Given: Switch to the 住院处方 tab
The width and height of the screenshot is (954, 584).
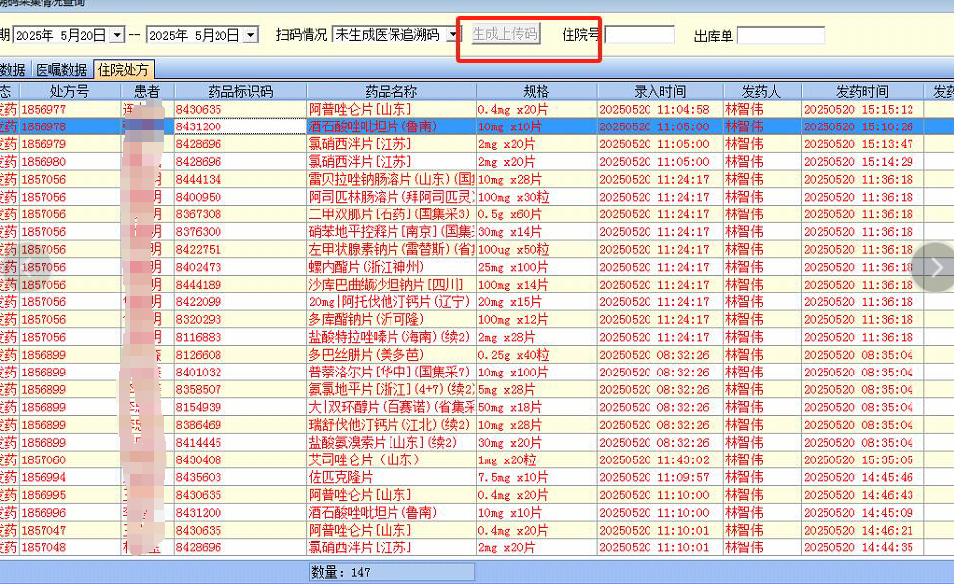Looking at the screenshot, I should point(124,70).
